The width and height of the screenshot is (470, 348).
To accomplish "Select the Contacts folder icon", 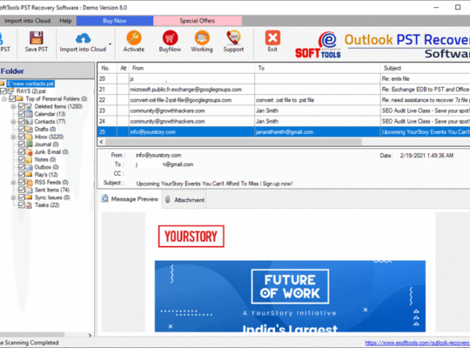I will pos(29,122).
